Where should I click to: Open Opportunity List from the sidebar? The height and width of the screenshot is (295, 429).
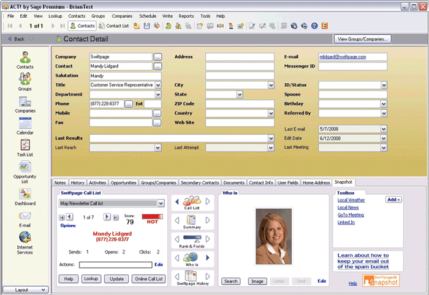click(25, 172)
